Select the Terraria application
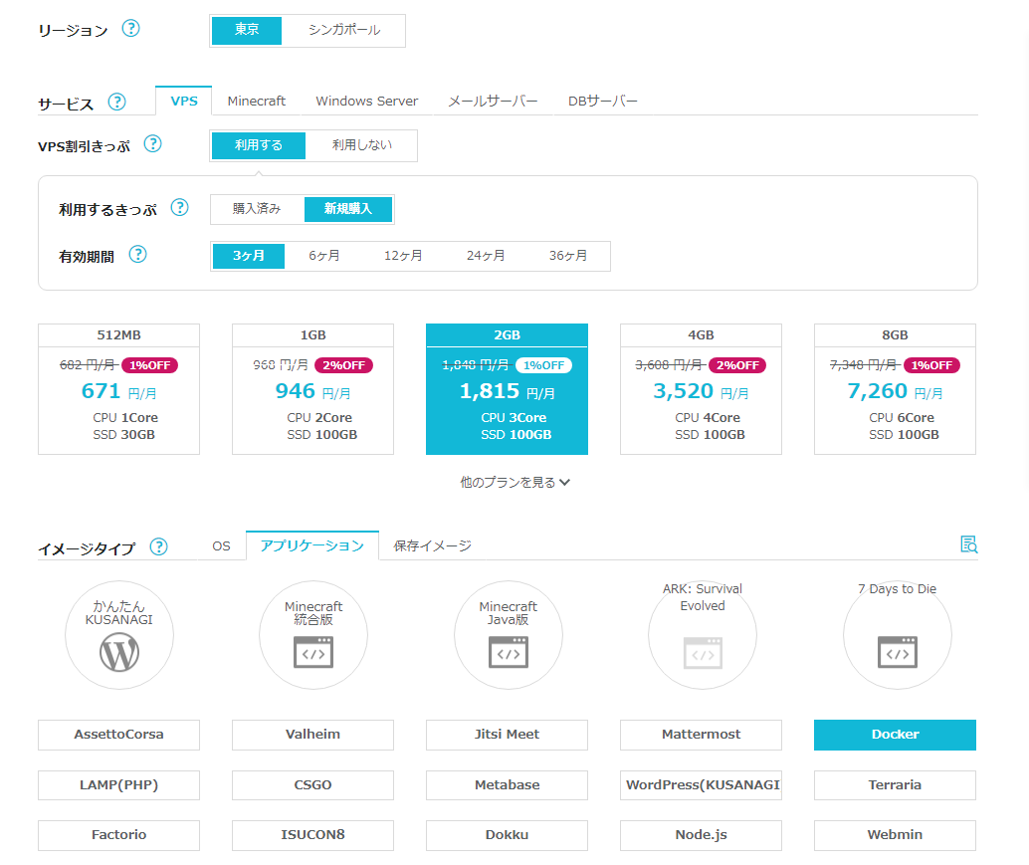 pyautogui.click(x=895, y=785)
